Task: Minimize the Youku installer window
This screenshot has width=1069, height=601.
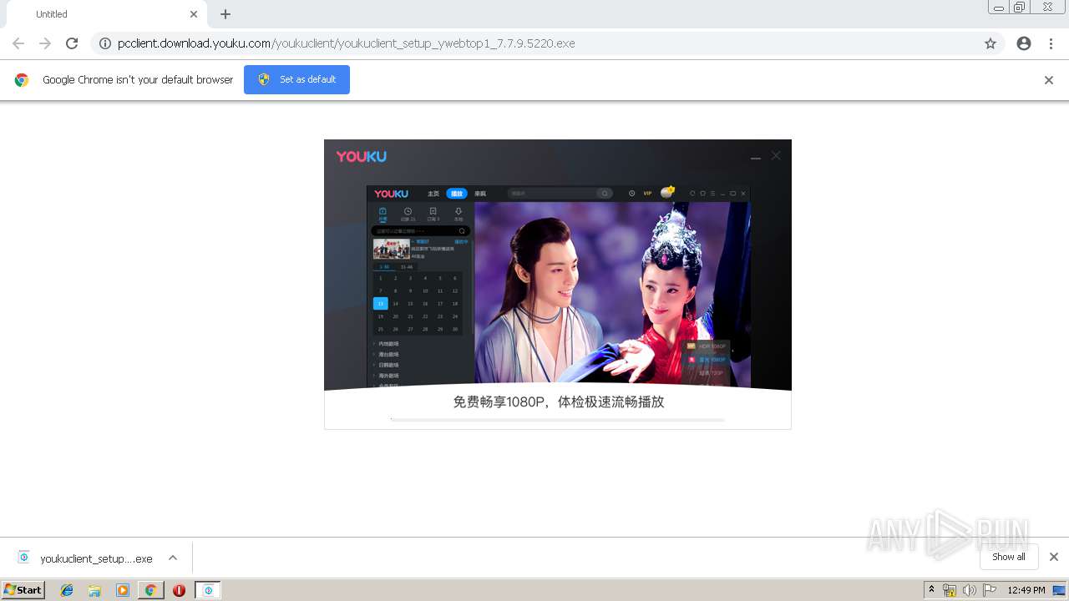Action: click(x=756, y=157)
